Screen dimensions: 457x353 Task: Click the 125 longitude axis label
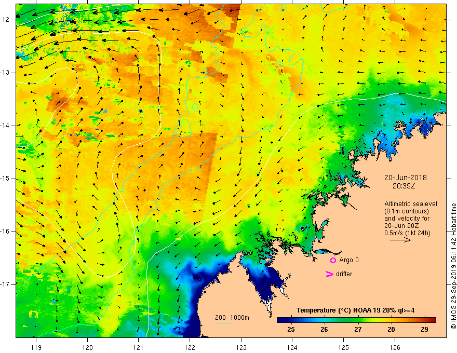(x=344, y=347)
